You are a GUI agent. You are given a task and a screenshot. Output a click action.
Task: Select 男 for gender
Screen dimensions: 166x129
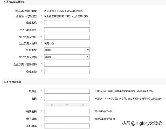[x=45, y=43]
